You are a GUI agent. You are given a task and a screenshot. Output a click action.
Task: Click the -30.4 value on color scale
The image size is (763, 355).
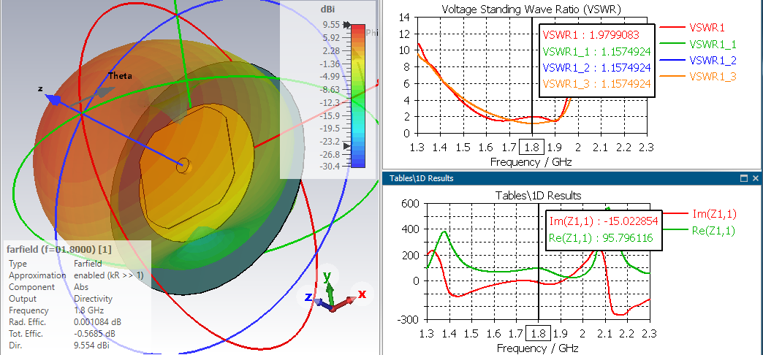tap(330, 166)
